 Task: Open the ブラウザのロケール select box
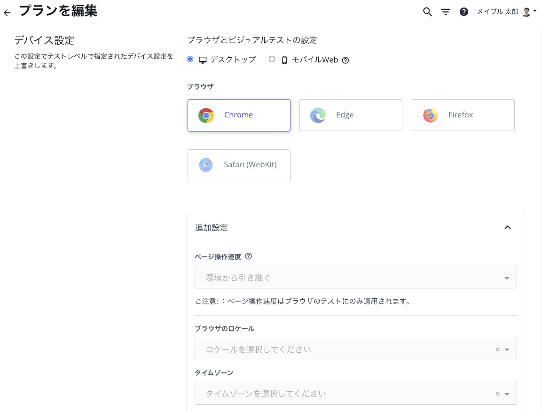pyautogui.click(x=356, y=349)
